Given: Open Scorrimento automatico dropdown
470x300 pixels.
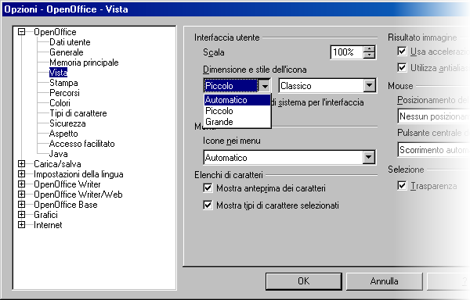Looking at the screenshot, I should (434, 149).
